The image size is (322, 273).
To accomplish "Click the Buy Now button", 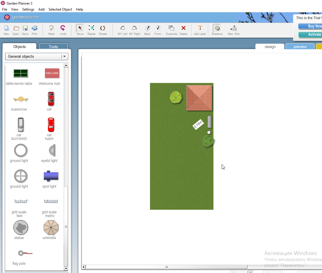I will pyautogui.click(x=310, y=26).
